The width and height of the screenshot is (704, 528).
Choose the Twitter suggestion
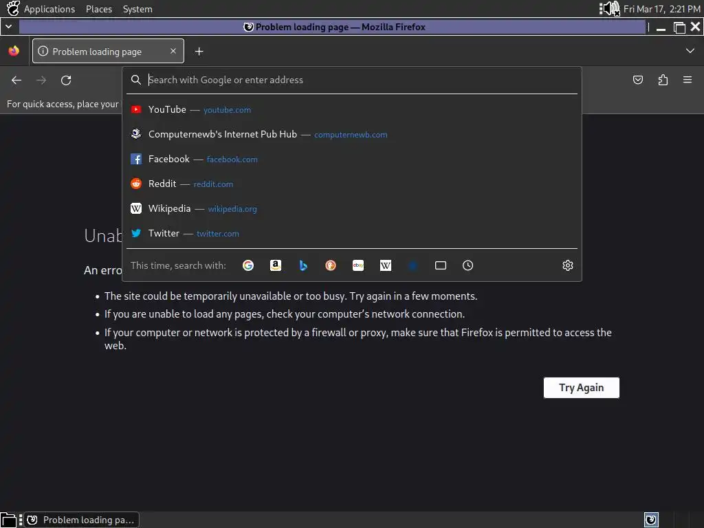pos(352,233)
